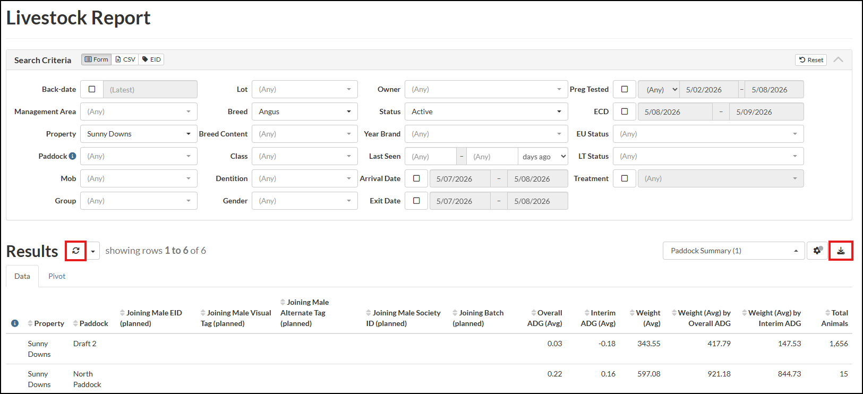
Task: Open the EU Status dropdown
Action: (708, 134)
